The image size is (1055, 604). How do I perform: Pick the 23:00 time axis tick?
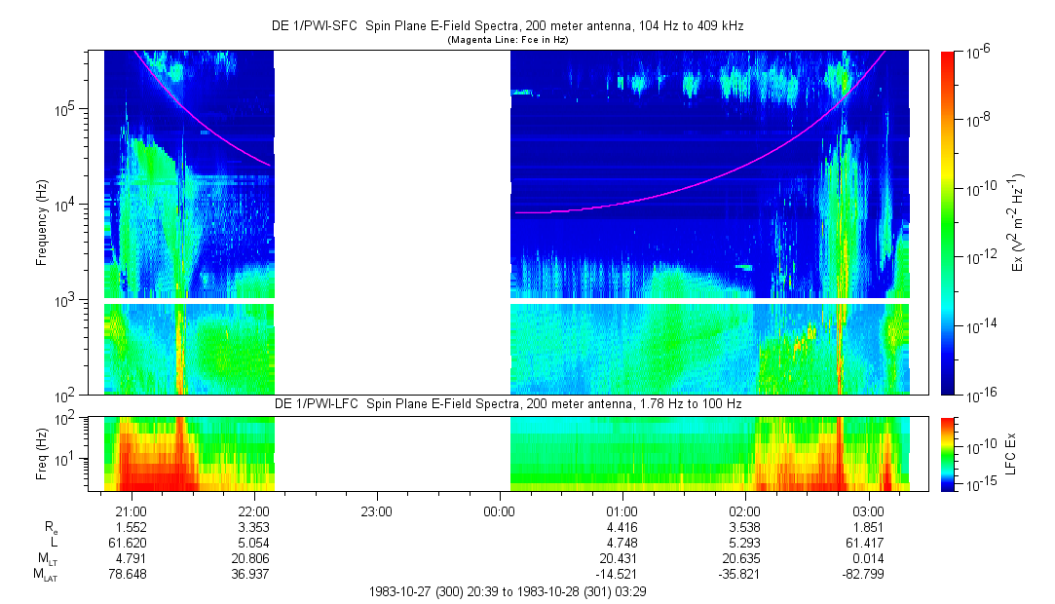click(x=377, y=510)
